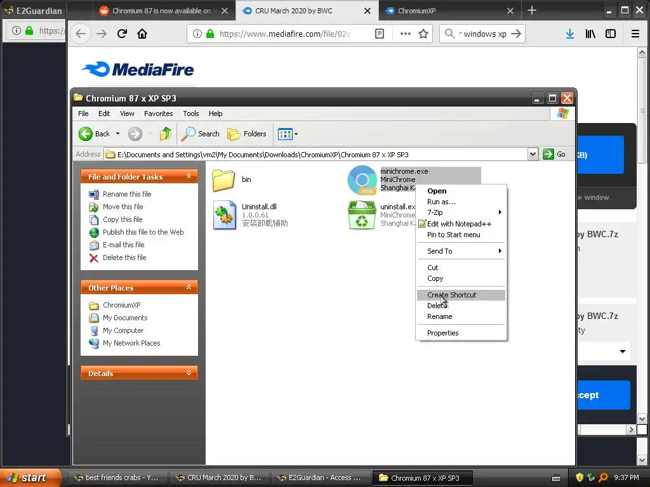
Task: Choose Create Shortcut from context menu
Action: tap(461, 295)
